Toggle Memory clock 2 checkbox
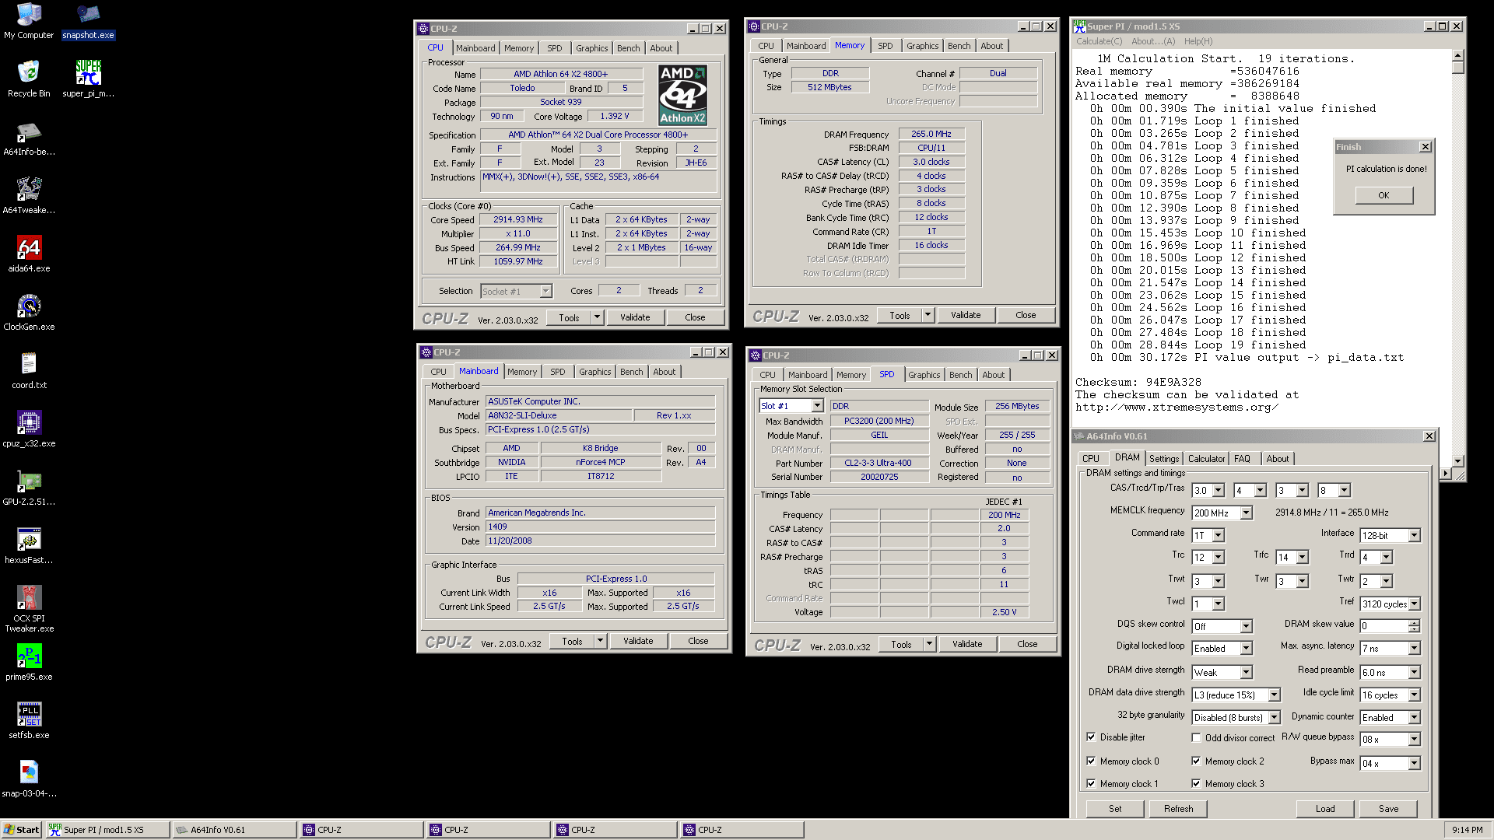This screenshot has height=840, width=1494. coord(1196,761)
